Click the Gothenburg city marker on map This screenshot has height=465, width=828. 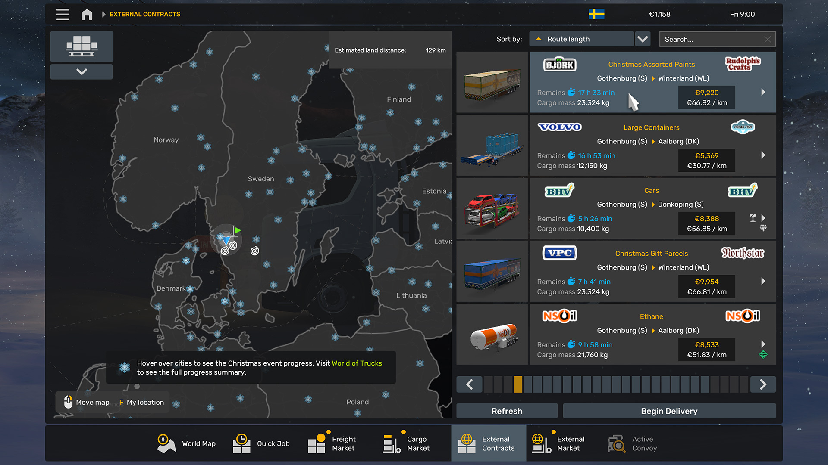(x=226, y=239)
